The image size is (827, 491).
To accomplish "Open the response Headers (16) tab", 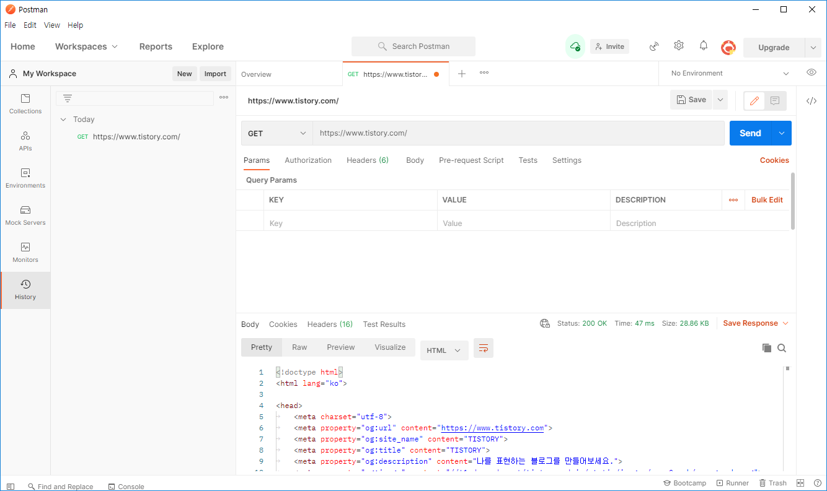I will [330, 324].
